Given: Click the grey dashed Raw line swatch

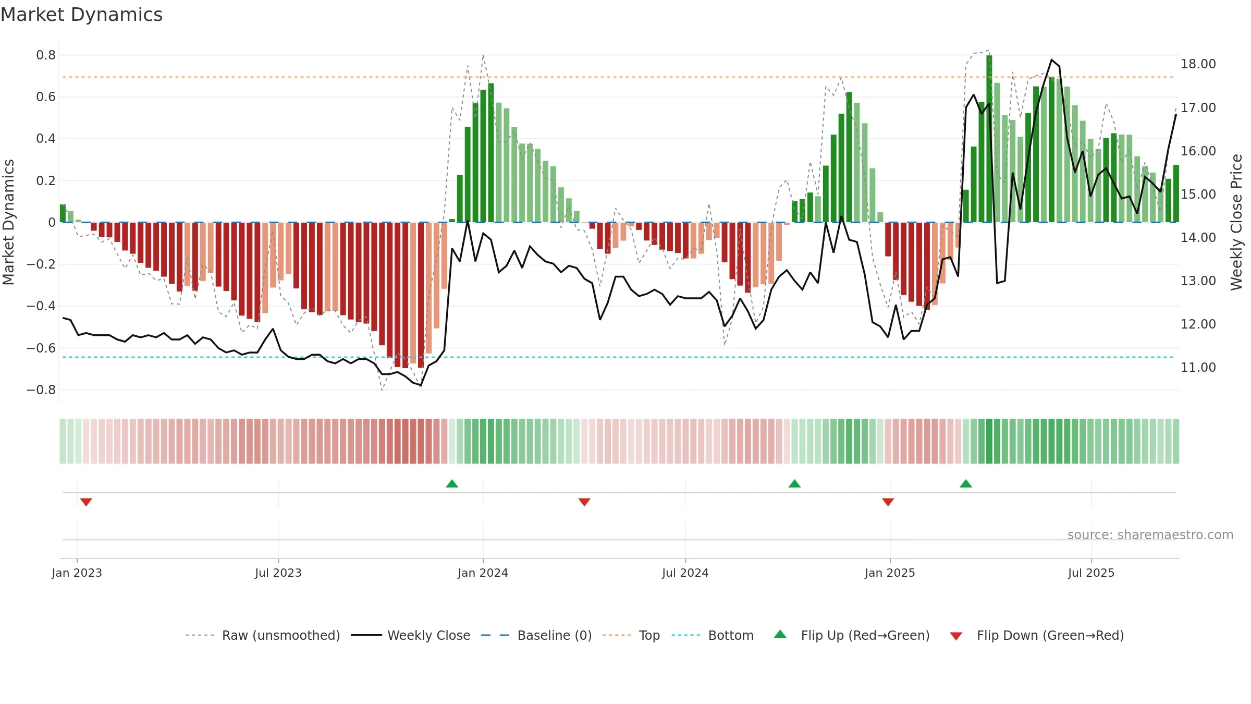Looking at the screenshot, I should (200, 635).
